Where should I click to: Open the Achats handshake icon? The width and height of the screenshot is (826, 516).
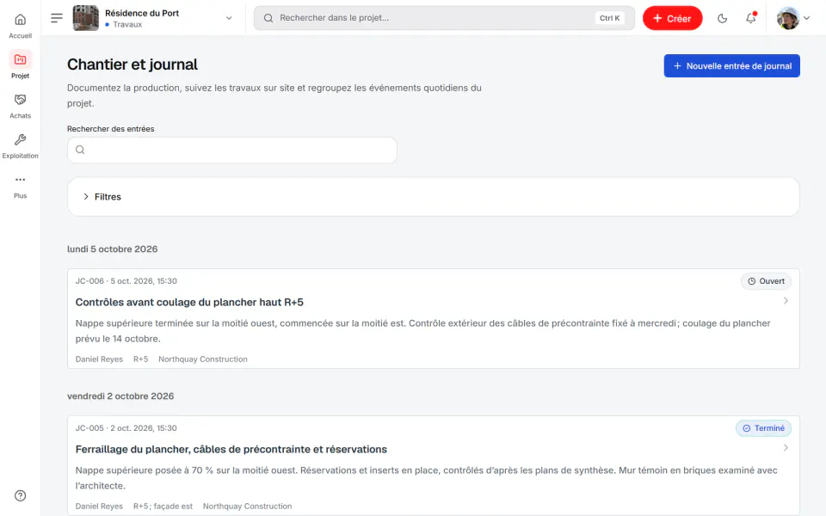tap(20, 100)
